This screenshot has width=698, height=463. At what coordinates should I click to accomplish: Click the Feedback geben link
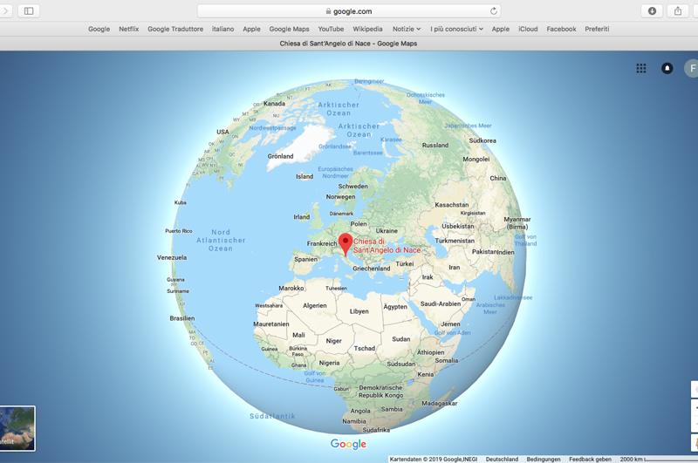[590, 459]
